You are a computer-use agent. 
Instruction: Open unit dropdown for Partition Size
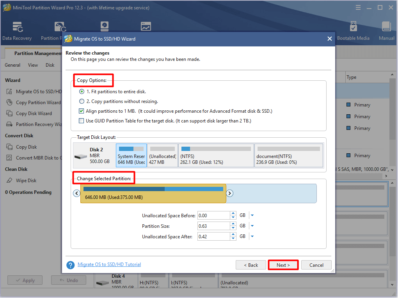[x=252, y=226]
